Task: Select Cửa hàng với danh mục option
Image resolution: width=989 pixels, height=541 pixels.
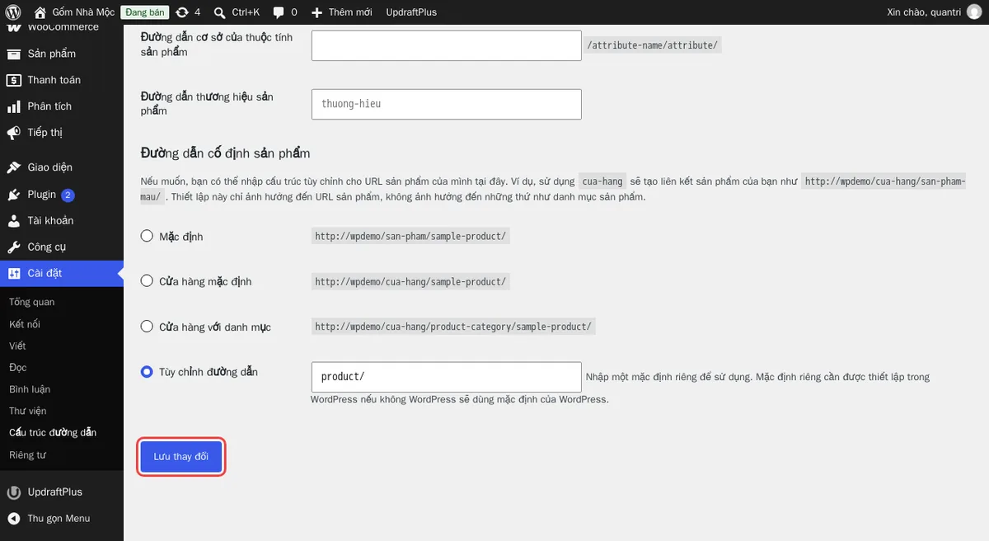Action: coord(147,327)
